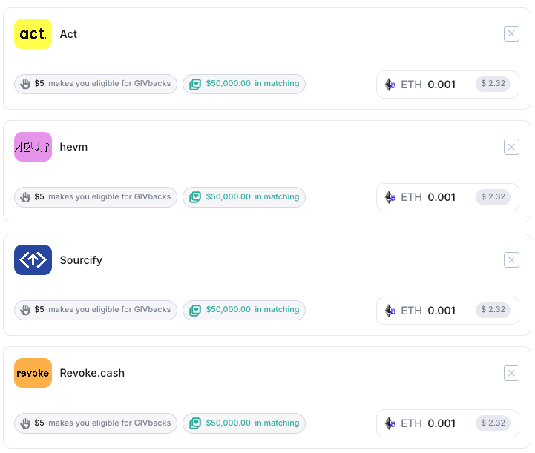This screenshot has height=453, width=535.
Task: Remove hevm project with the X button
Action: (511, 147)
